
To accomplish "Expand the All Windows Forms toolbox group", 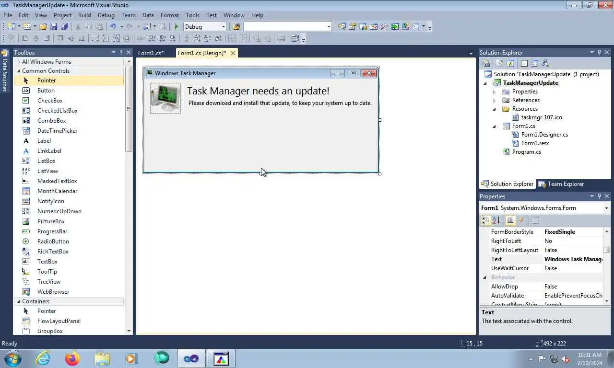I will tap(19, 62).
